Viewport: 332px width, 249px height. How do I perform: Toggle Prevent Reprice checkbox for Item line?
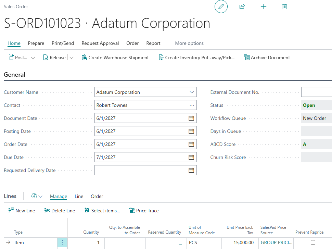pos(313,242)
